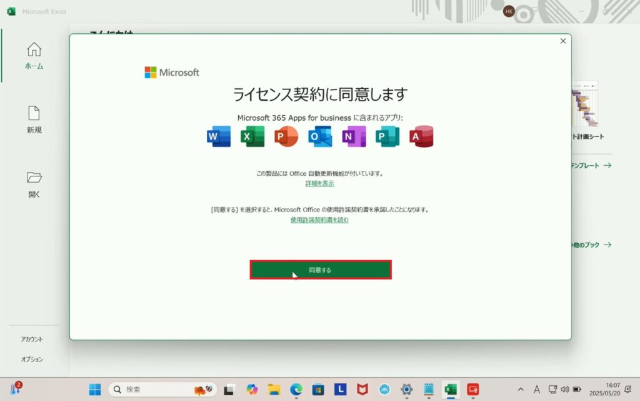Follow the テンプレート arrow link
The image size is (640, 401).
[591, 165]
